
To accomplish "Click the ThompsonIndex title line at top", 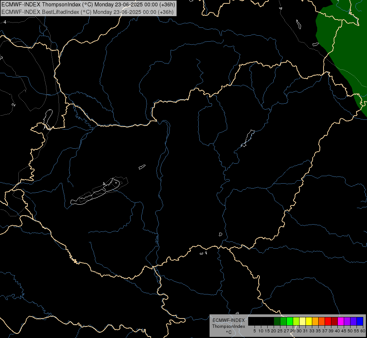I will point(88,5).
